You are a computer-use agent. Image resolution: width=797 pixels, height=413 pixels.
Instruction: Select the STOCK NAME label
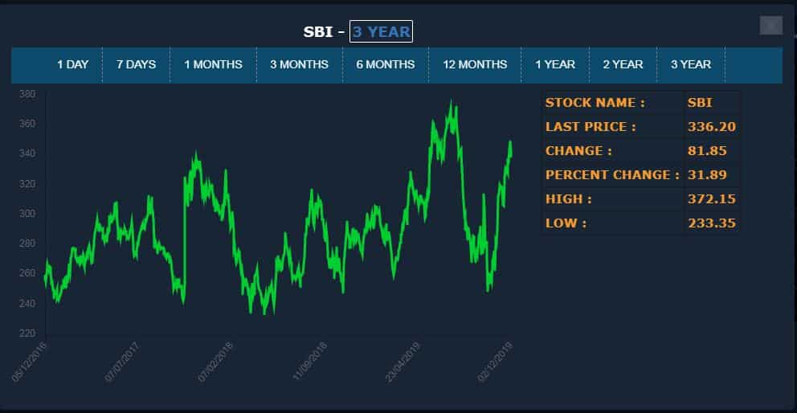pos(595,103)
